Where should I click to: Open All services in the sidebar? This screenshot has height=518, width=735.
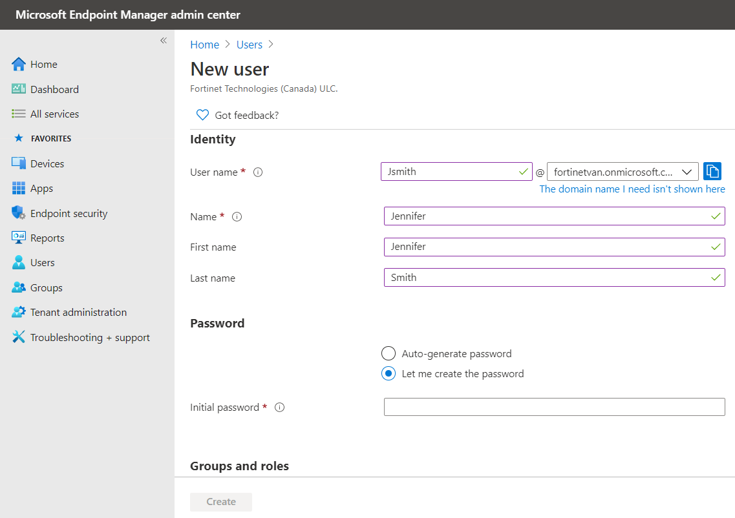[x=54, y=114]
